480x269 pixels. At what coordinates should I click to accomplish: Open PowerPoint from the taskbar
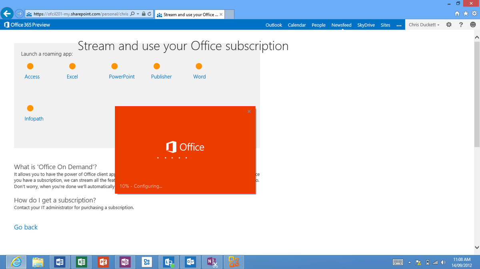pyautogui.click(x=103, y=262)
